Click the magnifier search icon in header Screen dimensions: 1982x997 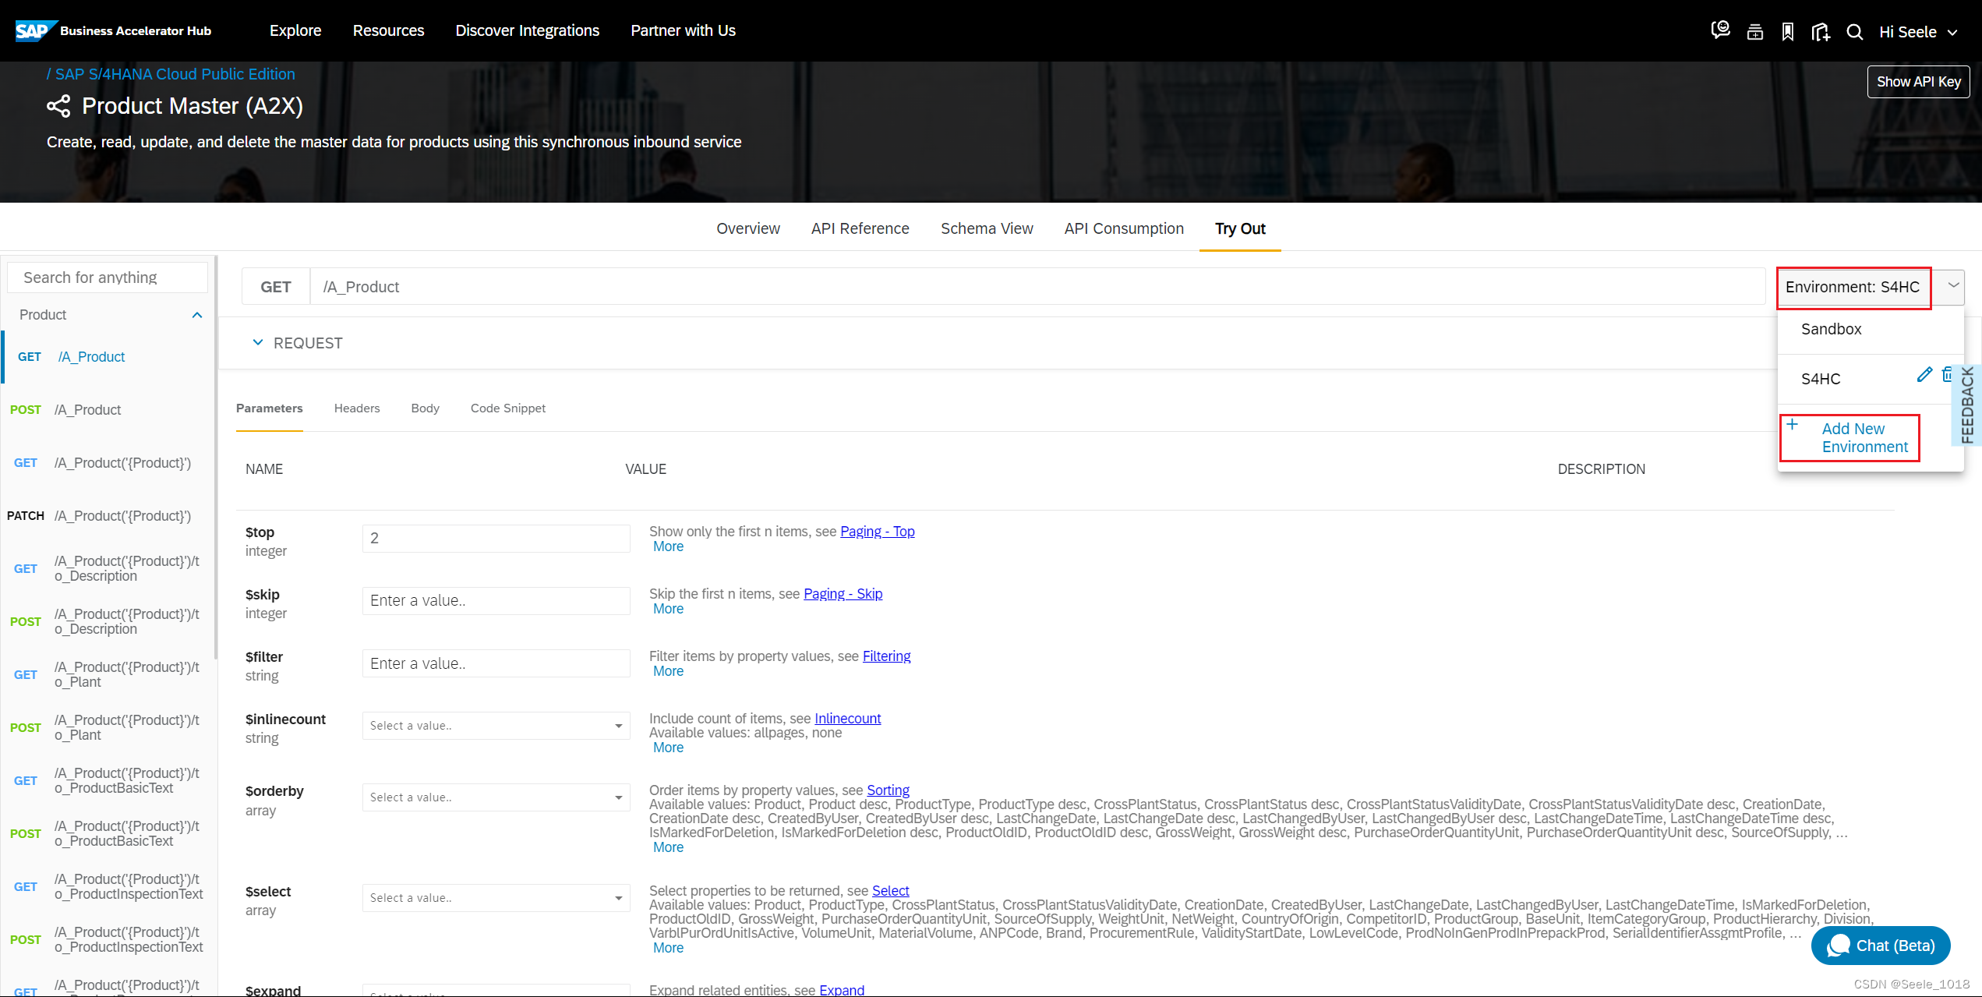point(1855,31)
